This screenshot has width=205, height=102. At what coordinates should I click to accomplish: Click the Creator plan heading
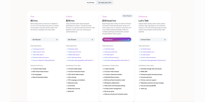point(69,17)
